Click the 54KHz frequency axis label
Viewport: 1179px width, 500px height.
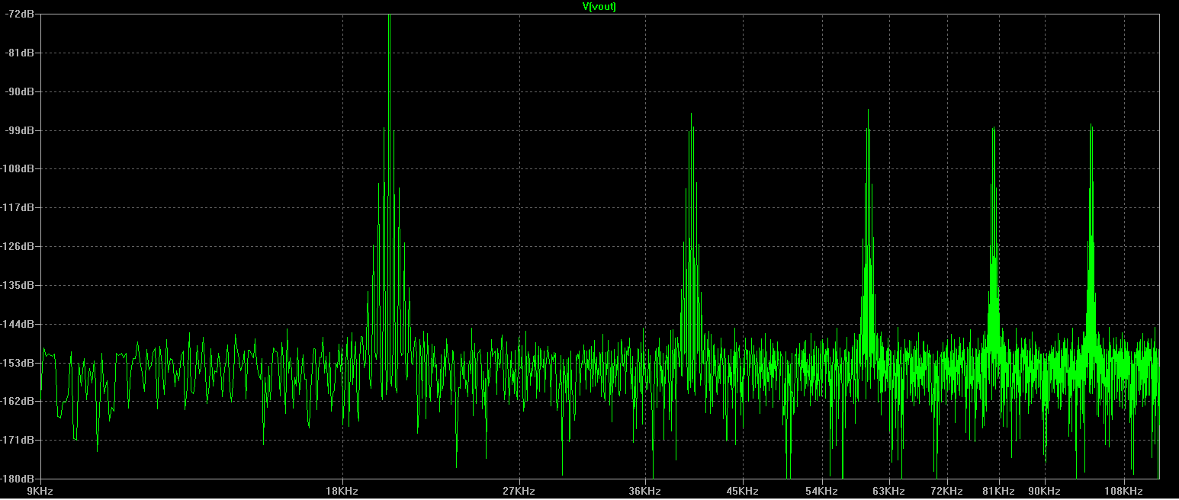click(821, 491)
